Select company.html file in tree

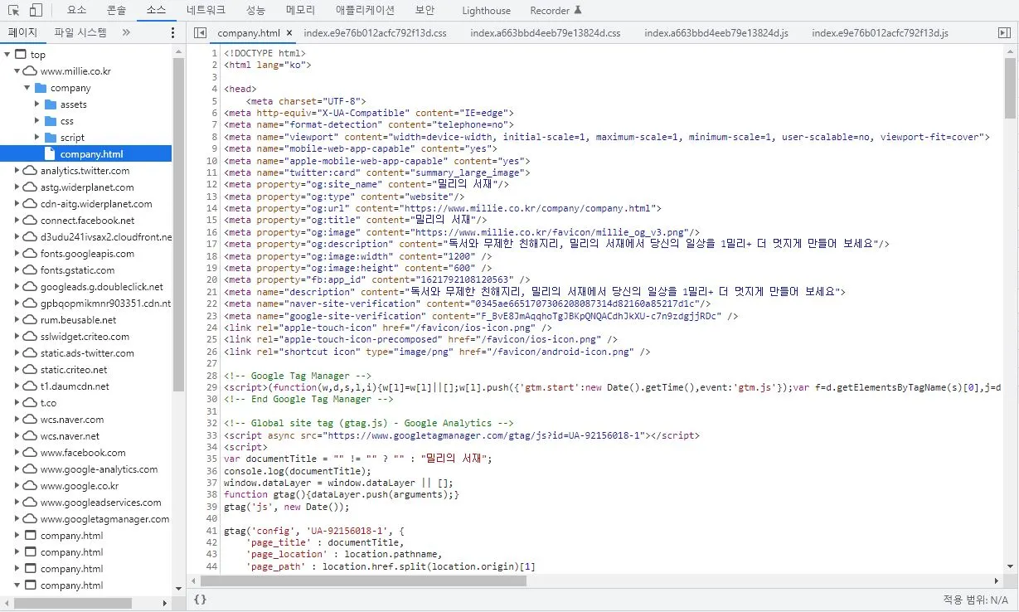point(86,154)
